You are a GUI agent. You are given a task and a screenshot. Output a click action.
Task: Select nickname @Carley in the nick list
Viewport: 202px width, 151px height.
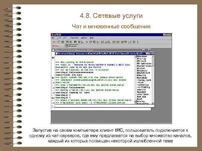tap(141, 59)
